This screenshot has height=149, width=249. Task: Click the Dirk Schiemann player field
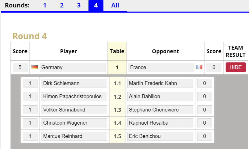74,83
